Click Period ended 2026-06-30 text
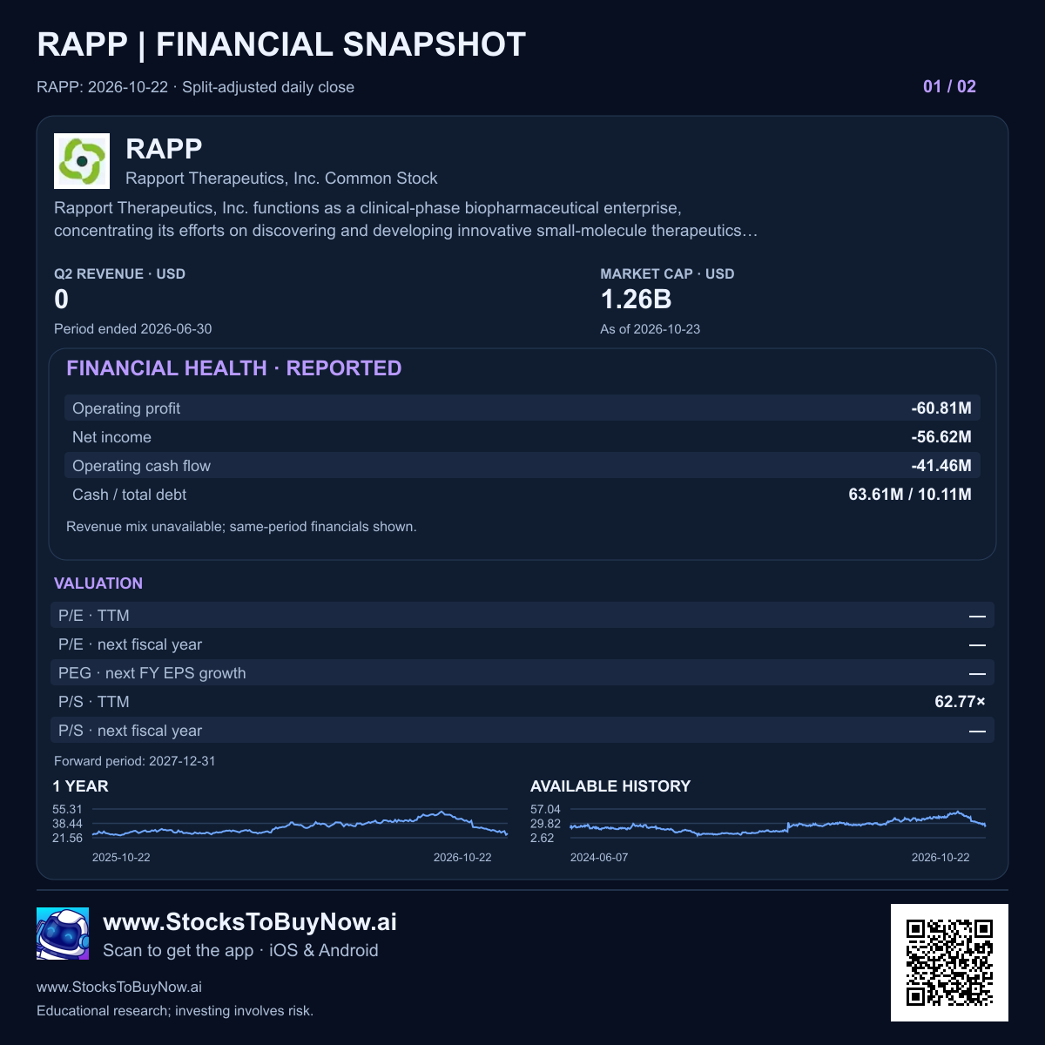This screenshot has width=1045, height=1045. (x=132, y=329)
